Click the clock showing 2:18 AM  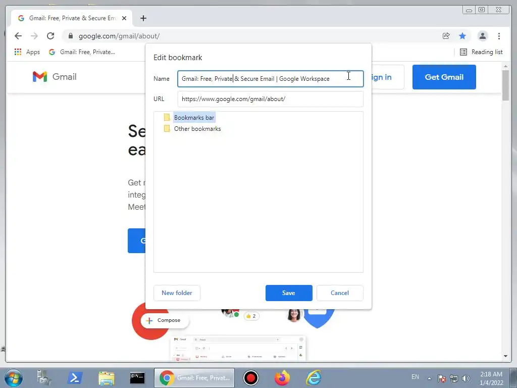tap(491, 378)
